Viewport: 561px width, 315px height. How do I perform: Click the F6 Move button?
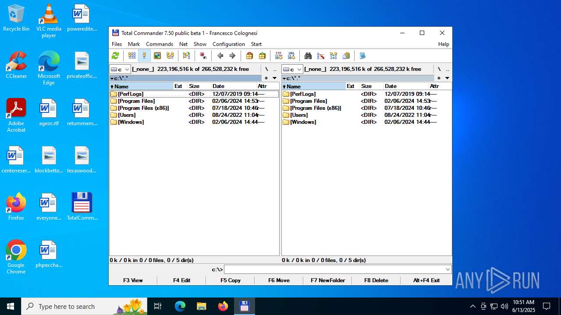[279, 280]
